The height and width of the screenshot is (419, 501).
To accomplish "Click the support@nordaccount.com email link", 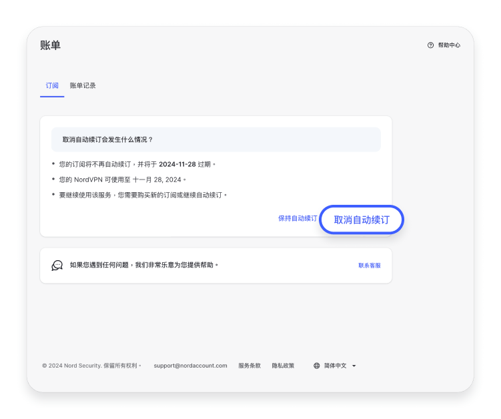I will point(190,366).
